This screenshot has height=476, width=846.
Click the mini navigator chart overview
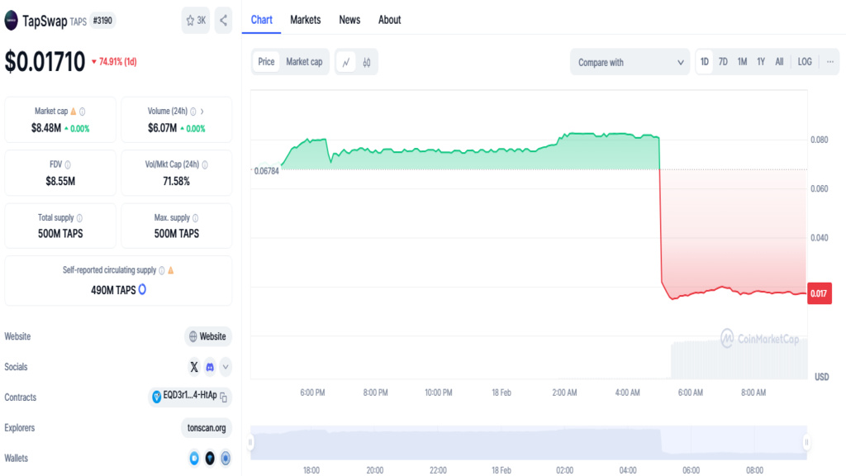(x=528, y=443)
